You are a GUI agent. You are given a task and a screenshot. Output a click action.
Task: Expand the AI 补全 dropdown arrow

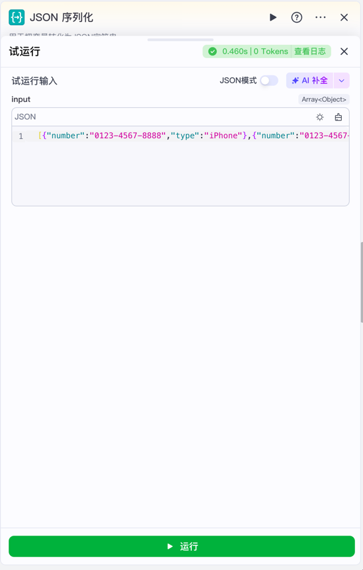(x=342, y=80)
